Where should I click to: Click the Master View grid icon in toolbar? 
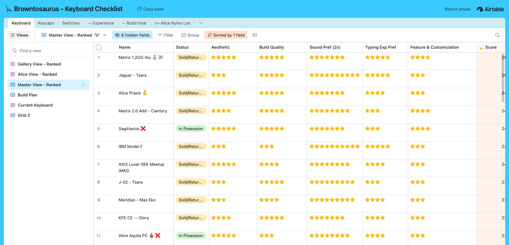click(x=44, y=35)
